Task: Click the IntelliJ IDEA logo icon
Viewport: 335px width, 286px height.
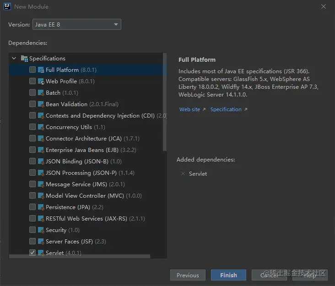Action: coord(7,6)
